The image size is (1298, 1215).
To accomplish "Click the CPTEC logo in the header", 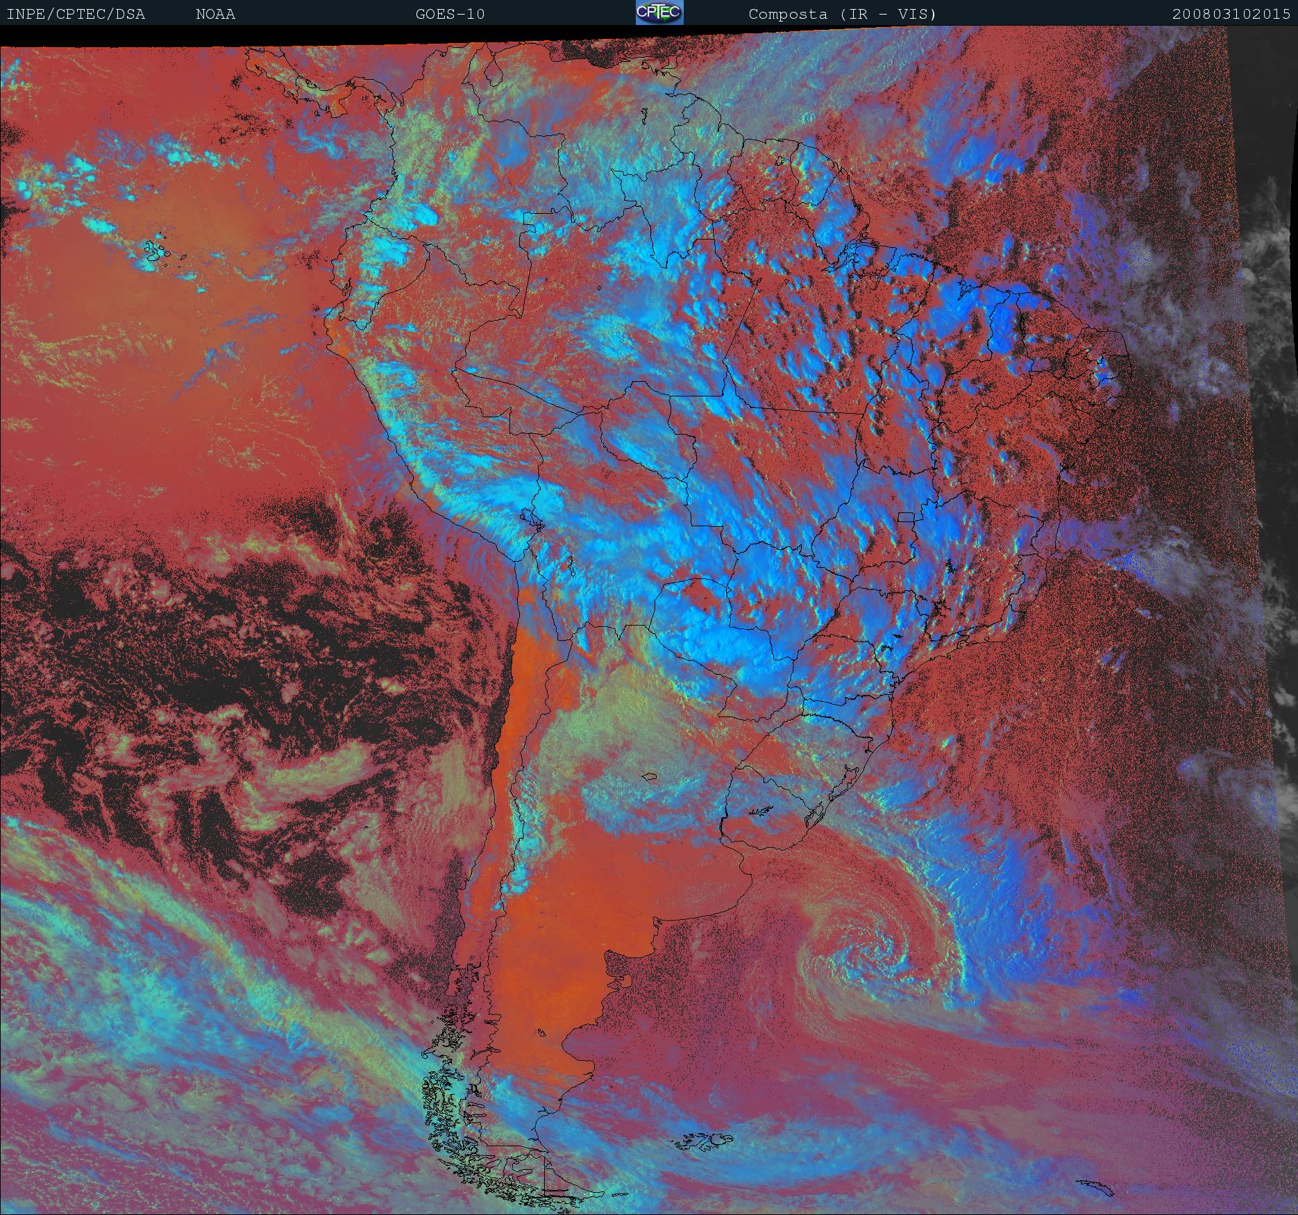I will [659, 13].
